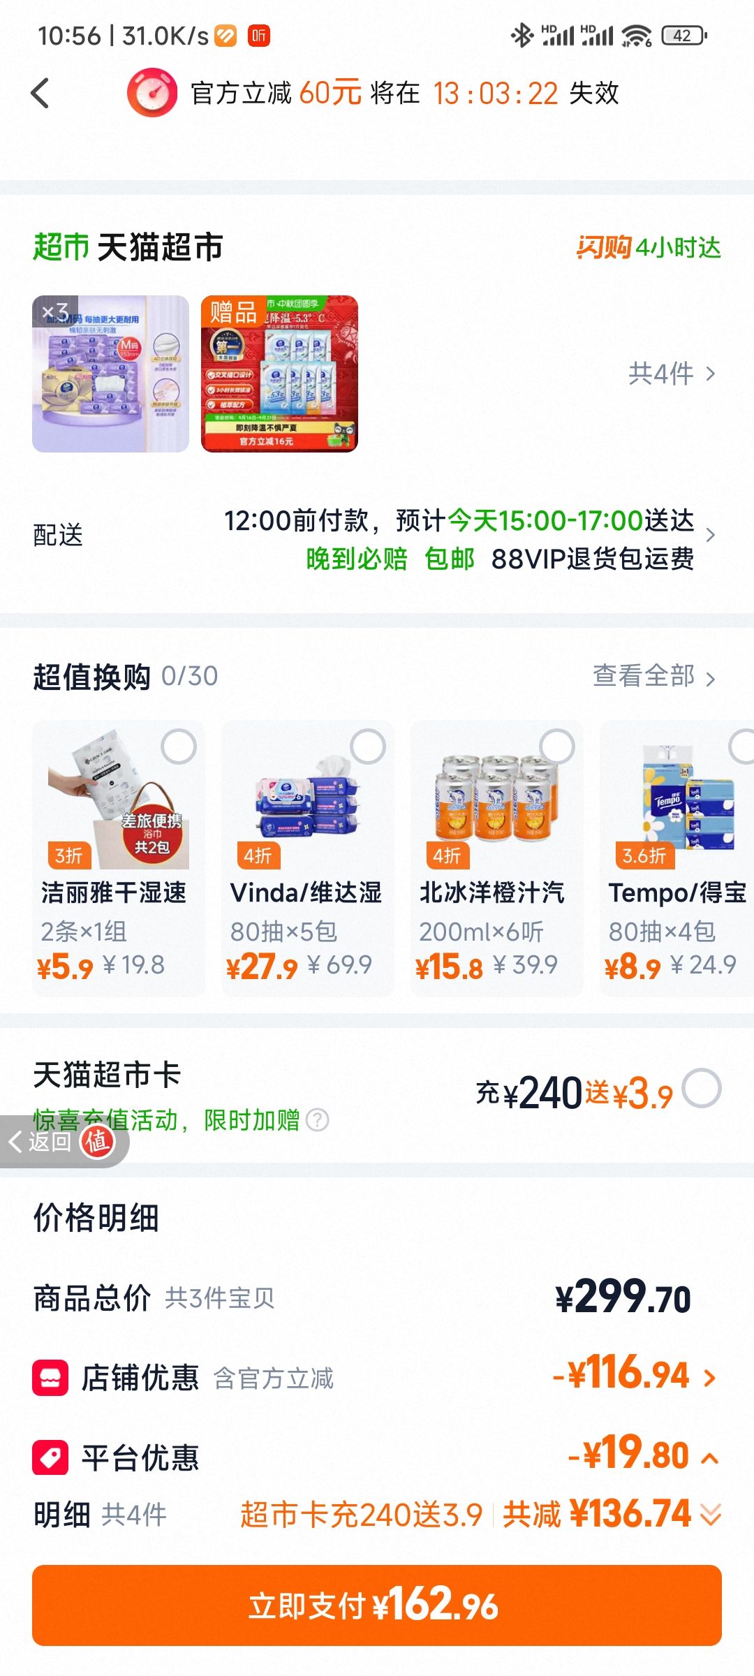The width and height of the screenshot is (754, 1676).
Task: Expand the 共减 ¥136.74 breakdown
Action: click(x=711, y=1515)
